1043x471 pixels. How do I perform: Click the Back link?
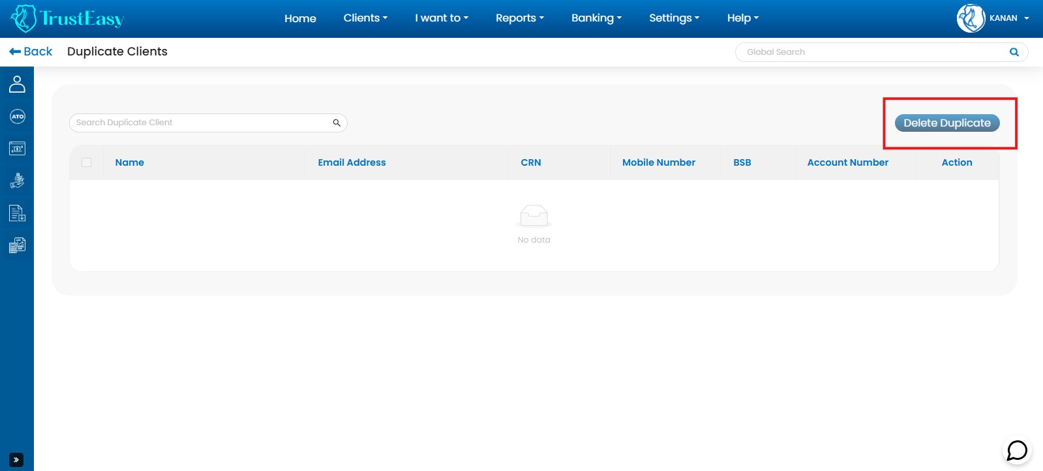pyautogui.click(x=31, y=52)
